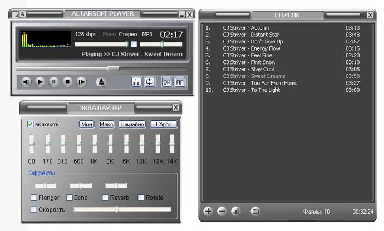Start playback with the play button
384x231 pixels.
pyautogui.click(x=40, y=82)
